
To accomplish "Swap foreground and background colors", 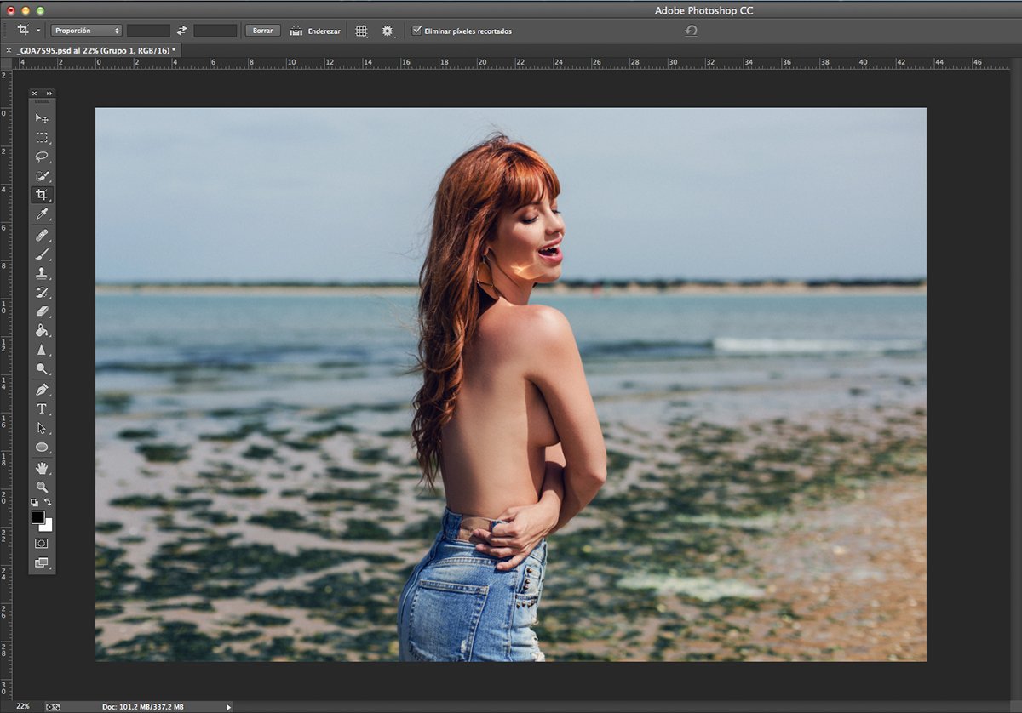I will [x=49, y=503].
